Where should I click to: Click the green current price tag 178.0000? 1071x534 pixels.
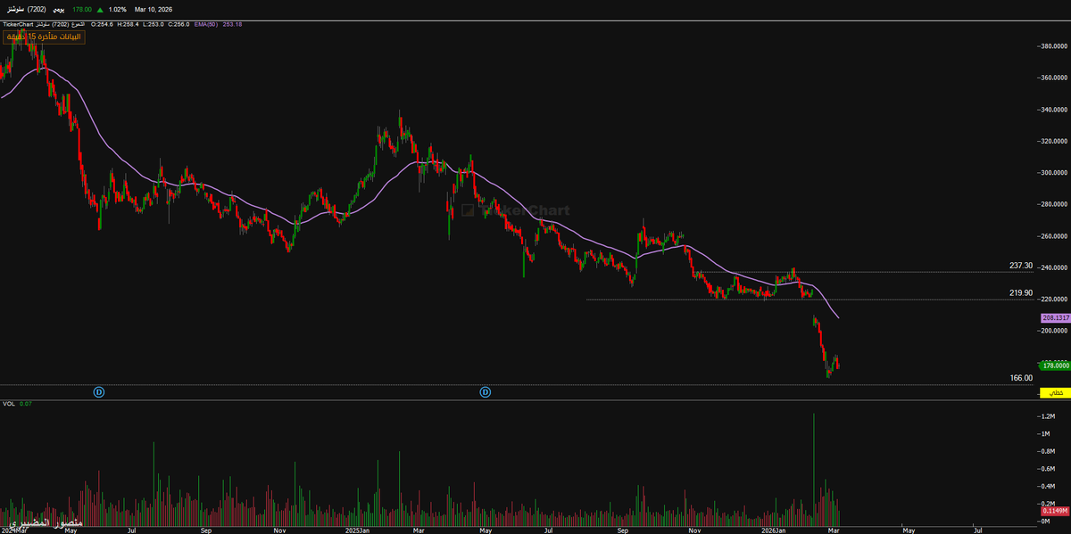coord(1054,366)
